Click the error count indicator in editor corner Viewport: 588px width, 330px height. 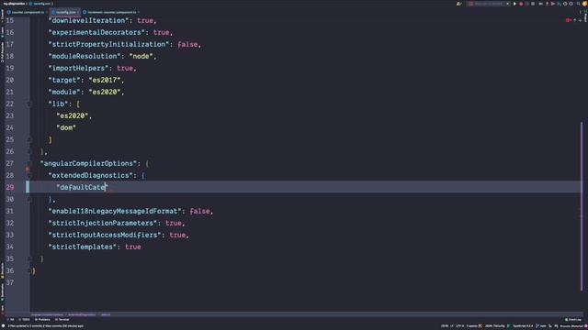tap(568, 20)
